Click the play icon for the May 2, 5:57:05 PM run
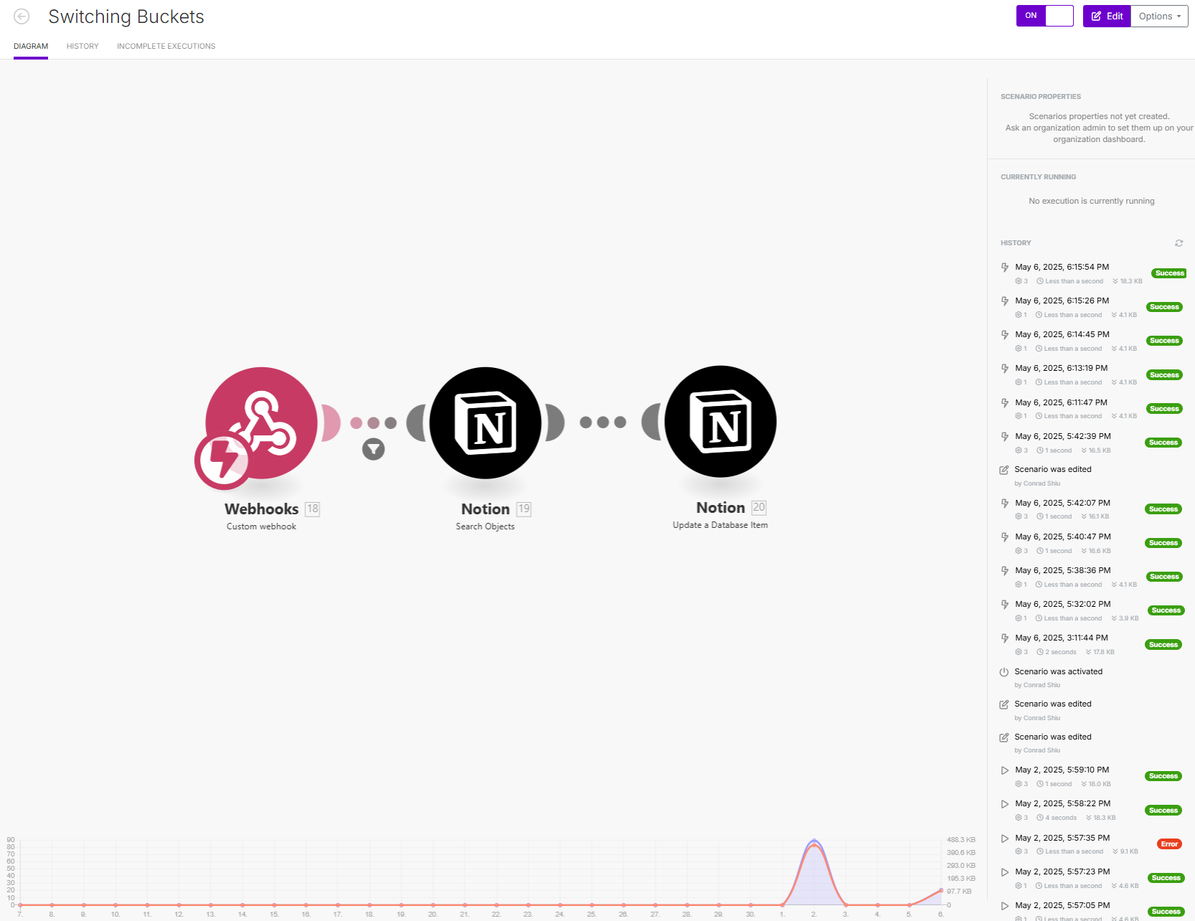The height and width of the screenshot is (921, 1195). (x=1005, y=906)
